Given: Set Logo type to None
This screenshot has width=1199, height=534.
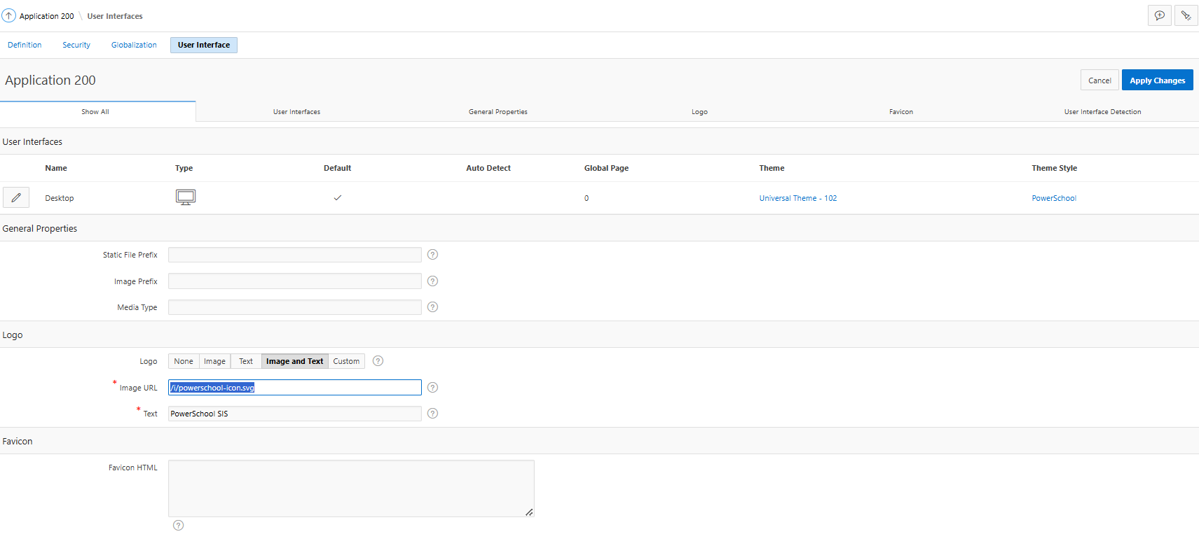Looking at the screenshot, I should coord(184,361).
